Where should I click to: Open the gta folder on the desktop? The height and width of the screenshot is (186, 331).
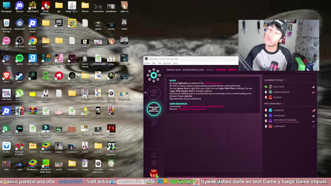(59, 7)
